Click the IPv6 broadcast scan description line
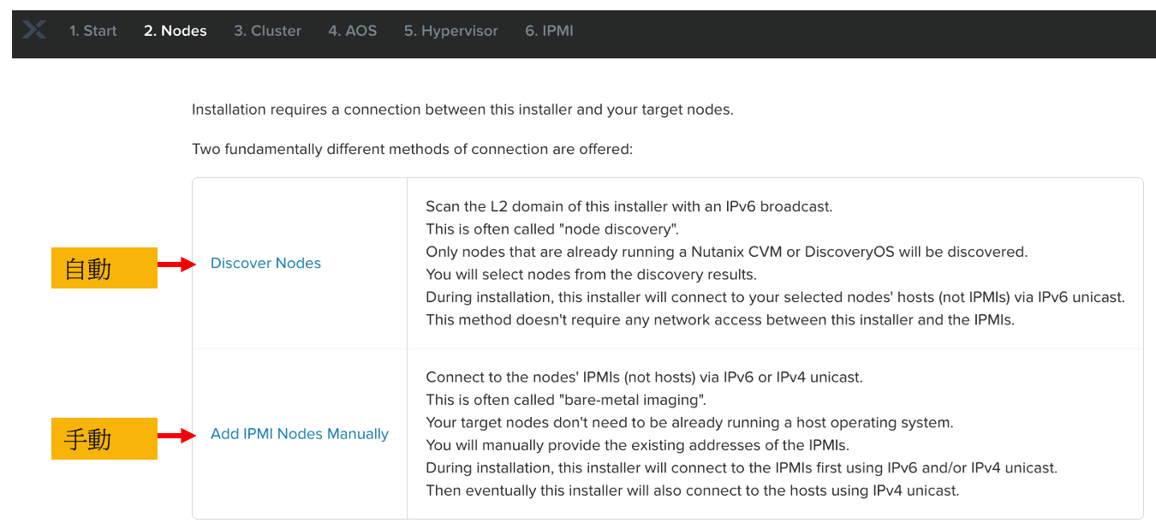The image size is (1156, 529). pyautogui.click(x=629, y=206)
